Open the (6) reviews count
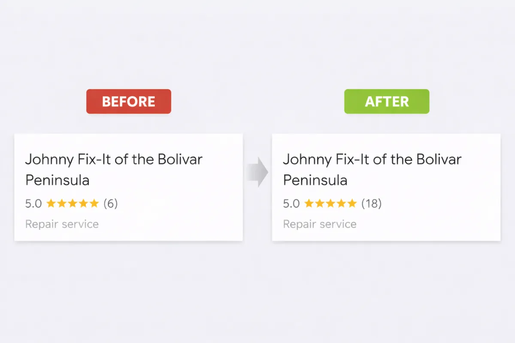 110,204
